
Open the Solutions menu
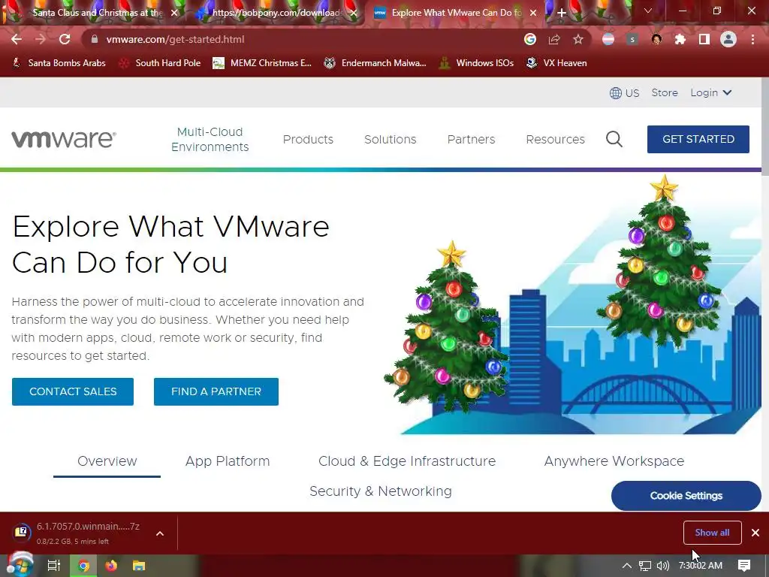tap(391, 139)
